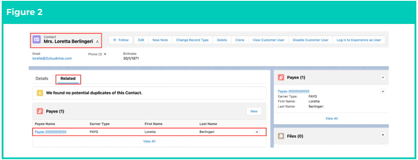Click the birthdate value 30/1/1971
The width and height of the screenshot is (418, 160).
pos(131,58)
